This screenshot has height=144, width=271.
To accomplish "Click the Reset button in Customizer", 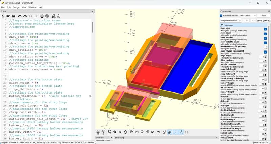I will pyautogui.click(x=263, y=16).
